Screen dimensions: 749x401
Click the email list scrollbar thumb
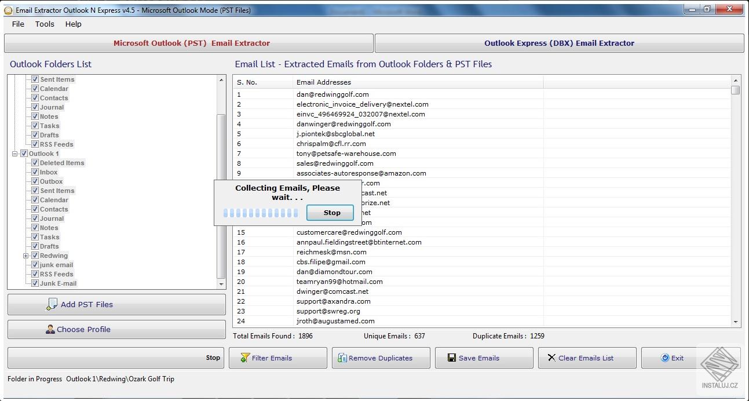click(736, 90)
